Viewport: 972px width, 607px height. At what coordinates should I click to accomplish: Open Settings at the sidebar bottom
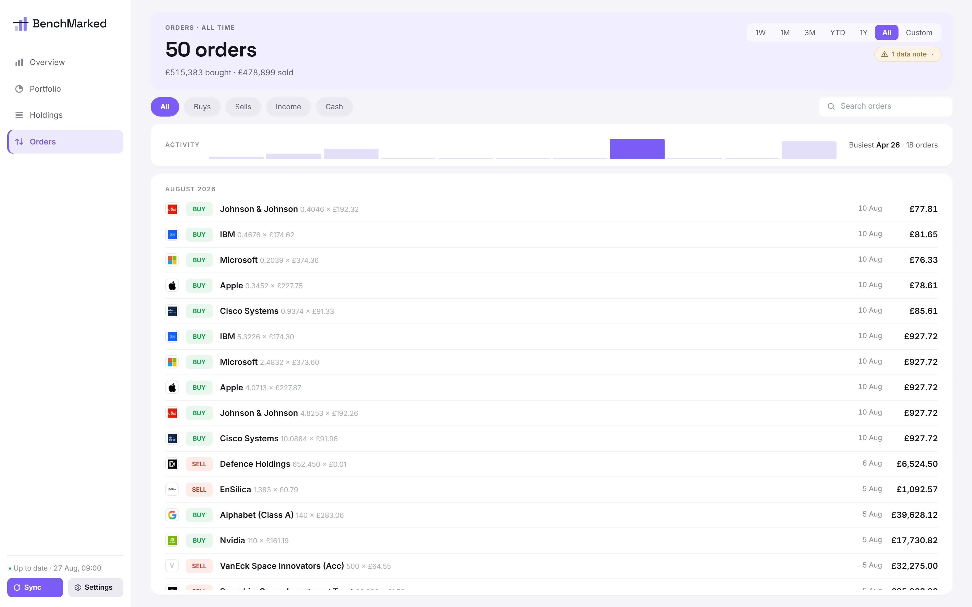(96, 587)
